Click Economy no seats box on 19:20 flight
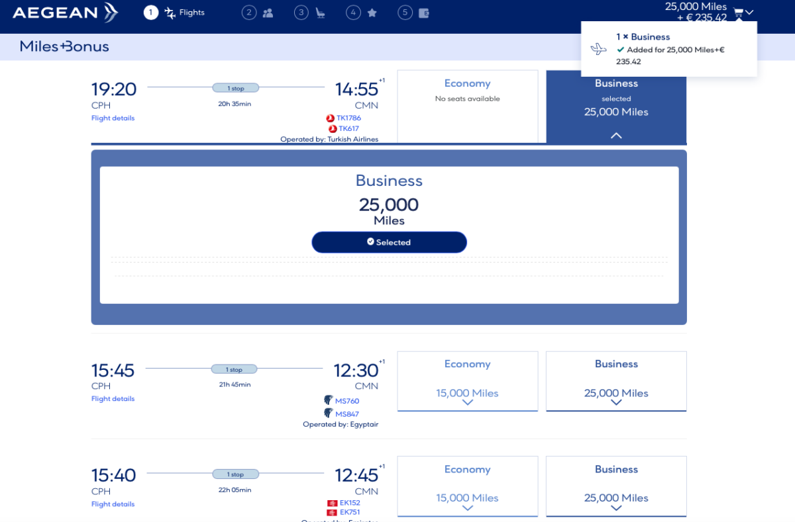Screen dimensions: 795x522 pos(468,107)
